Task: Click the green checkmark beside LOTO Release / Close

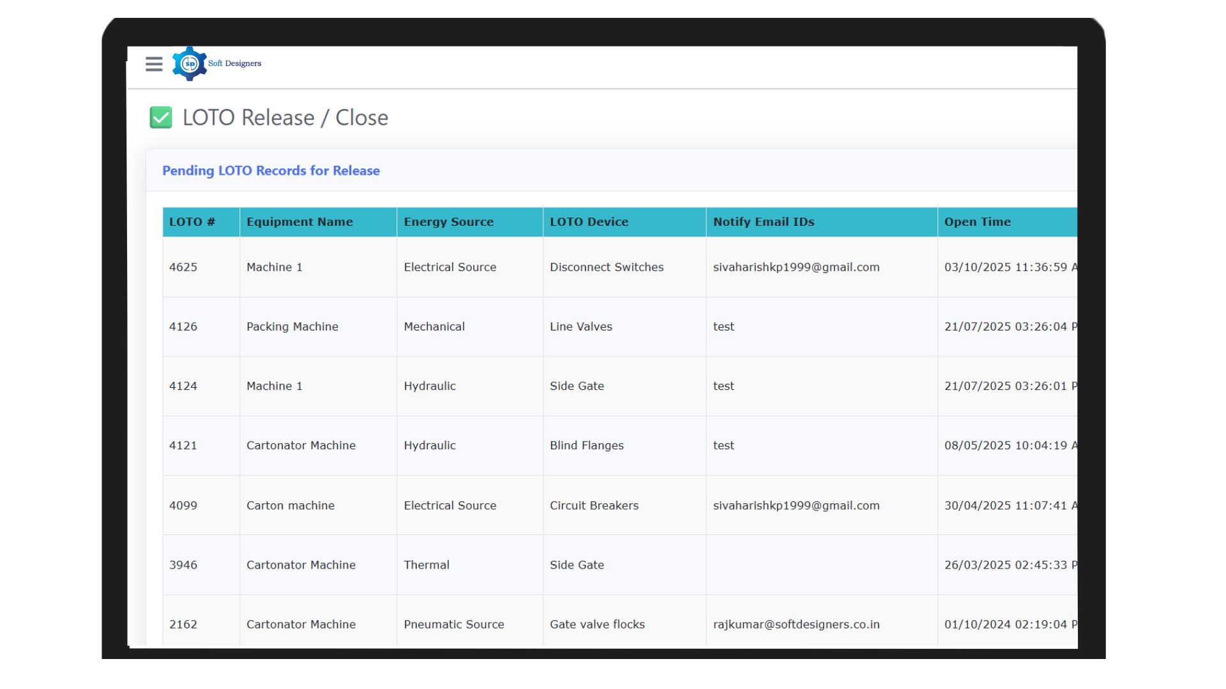Action: (160, 117)
